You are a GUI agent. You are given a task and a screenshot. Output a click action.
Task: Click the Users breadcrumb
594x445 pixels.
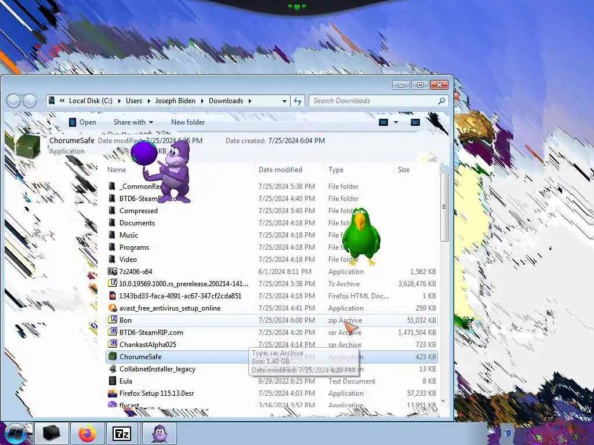(x=134, y=101)
